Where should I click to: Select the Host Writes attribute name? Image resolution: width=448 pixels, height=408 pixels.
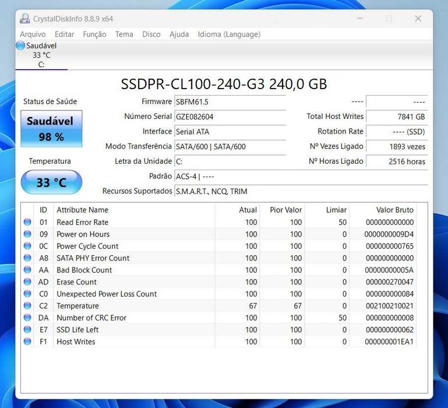76,342
